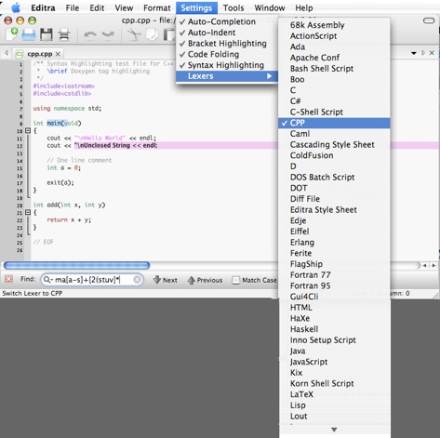440x438 pixels.
Task: Click the Cut scissors icon
Action: [x=134, y=34]
